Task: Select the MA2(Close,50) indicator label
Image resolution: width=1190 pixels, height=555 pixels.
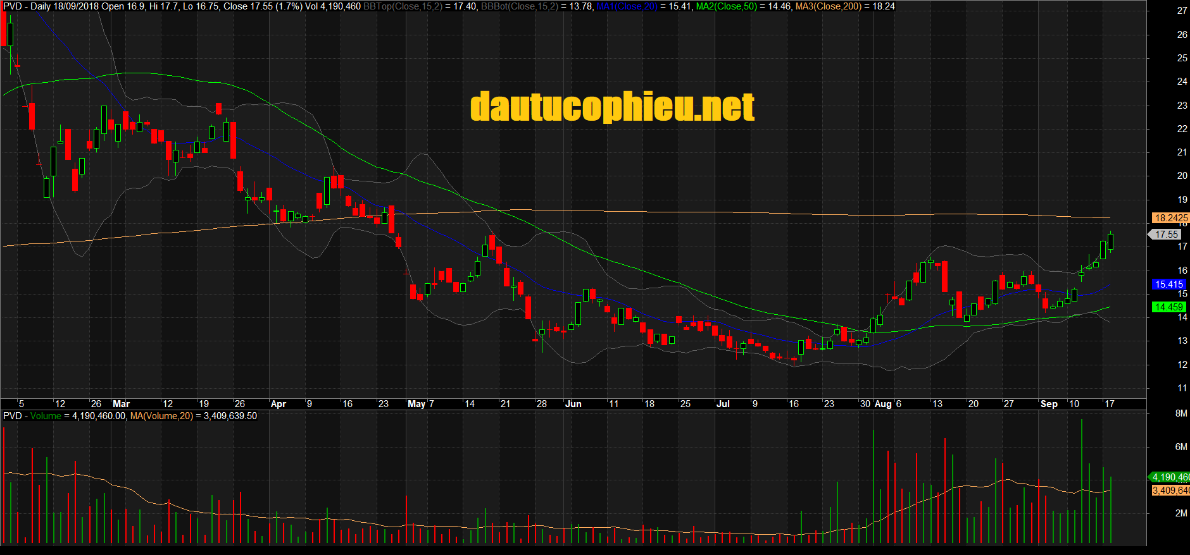Action: point(725,6)
